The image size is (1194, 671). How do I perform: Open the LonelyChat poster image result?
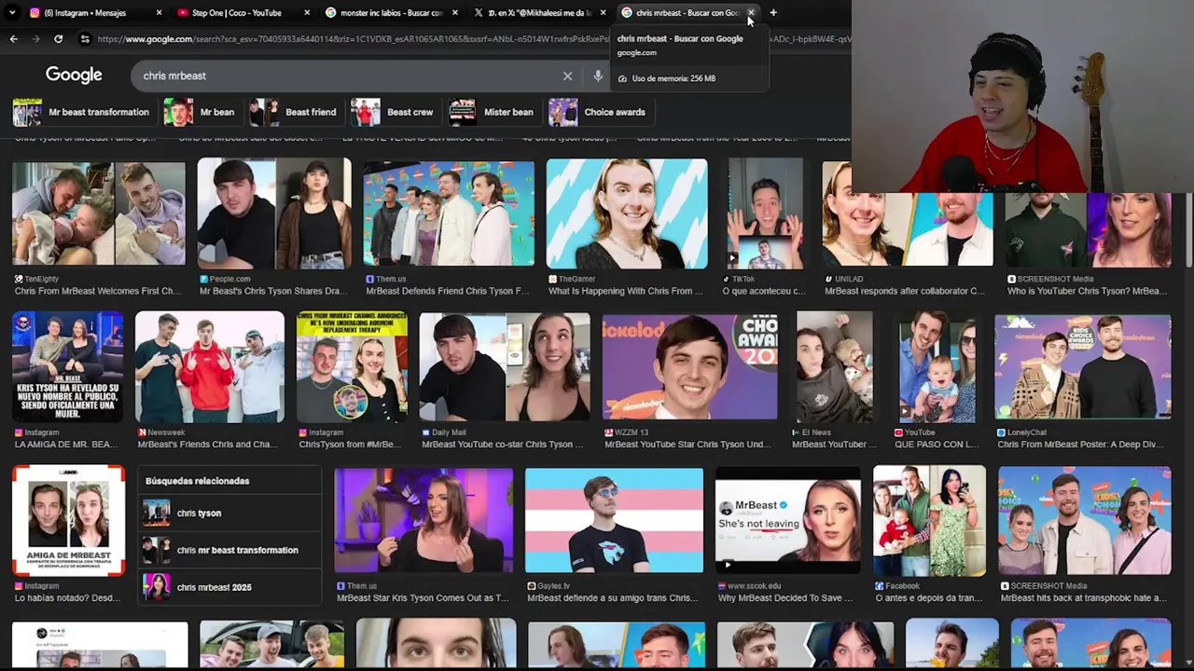pyautogui.click(x=1082, y=367)
